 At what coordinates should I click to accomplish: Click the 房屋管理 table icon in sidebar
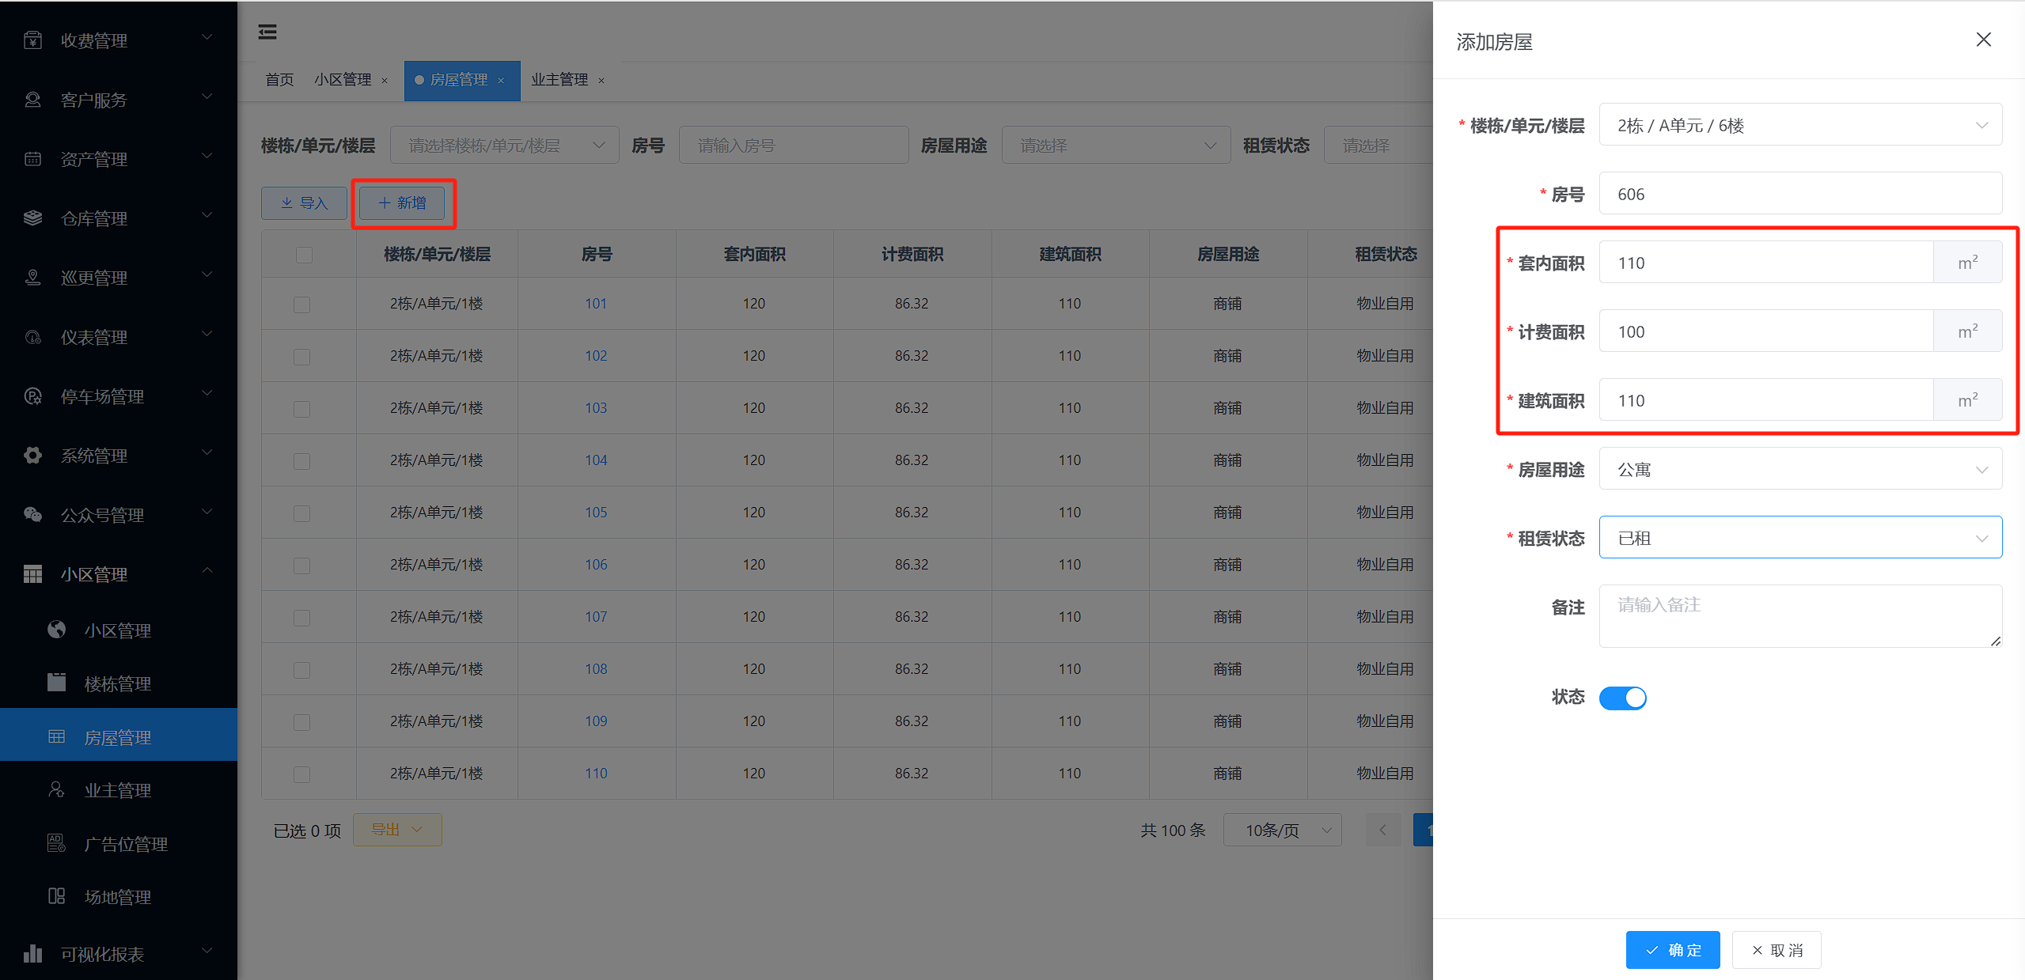[x=56, y=736]
